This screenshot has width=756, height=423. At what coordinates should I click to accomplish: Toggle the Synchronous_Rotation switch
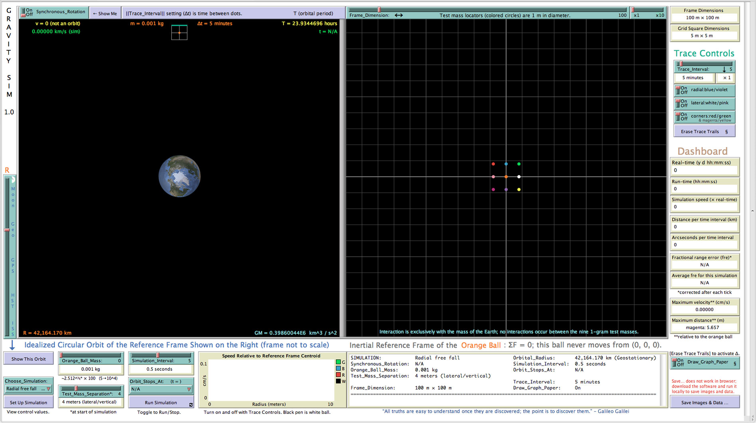[24, 12]
